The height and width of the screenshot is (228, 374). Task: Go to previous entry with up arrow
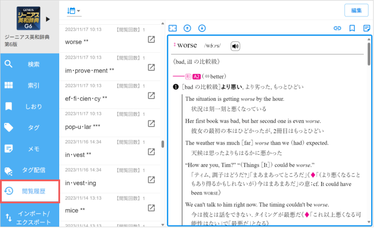187,28
